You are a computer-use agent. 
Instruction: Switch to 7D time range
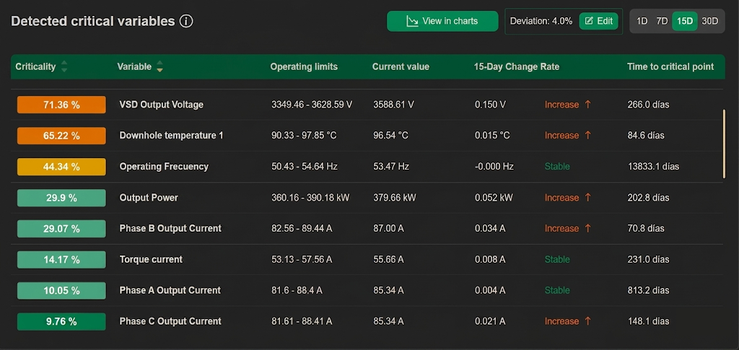pyautogui.click(x=663, y=21)
